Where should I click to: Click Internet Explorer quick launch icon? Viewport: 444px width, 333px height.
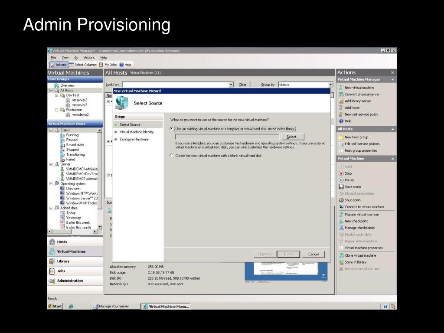pyautogui.click(x=71, y=307)
